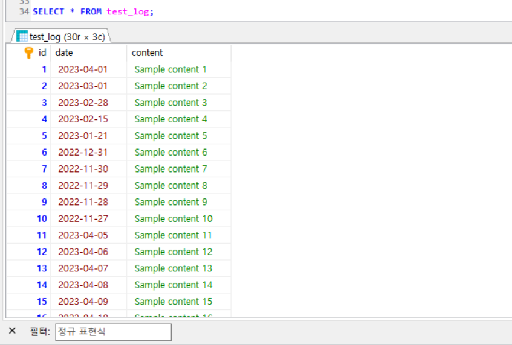Select date cell 2022-11-27
The height and width of the screenshot is (345, 512).
pyautogui.click(x=88, y=219)
